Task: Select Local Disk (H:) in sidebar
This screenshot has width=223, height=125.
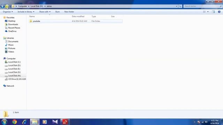Action: 14,76
